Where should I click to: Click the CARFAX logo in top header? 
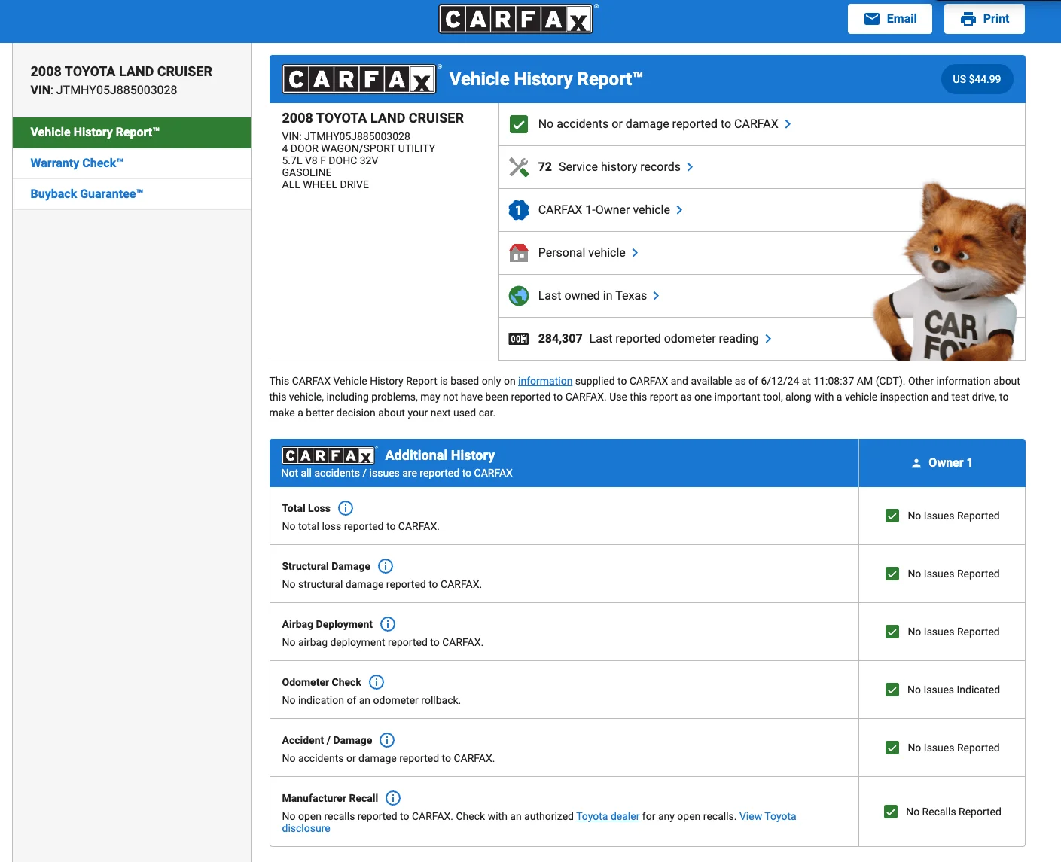pos(517,19)
